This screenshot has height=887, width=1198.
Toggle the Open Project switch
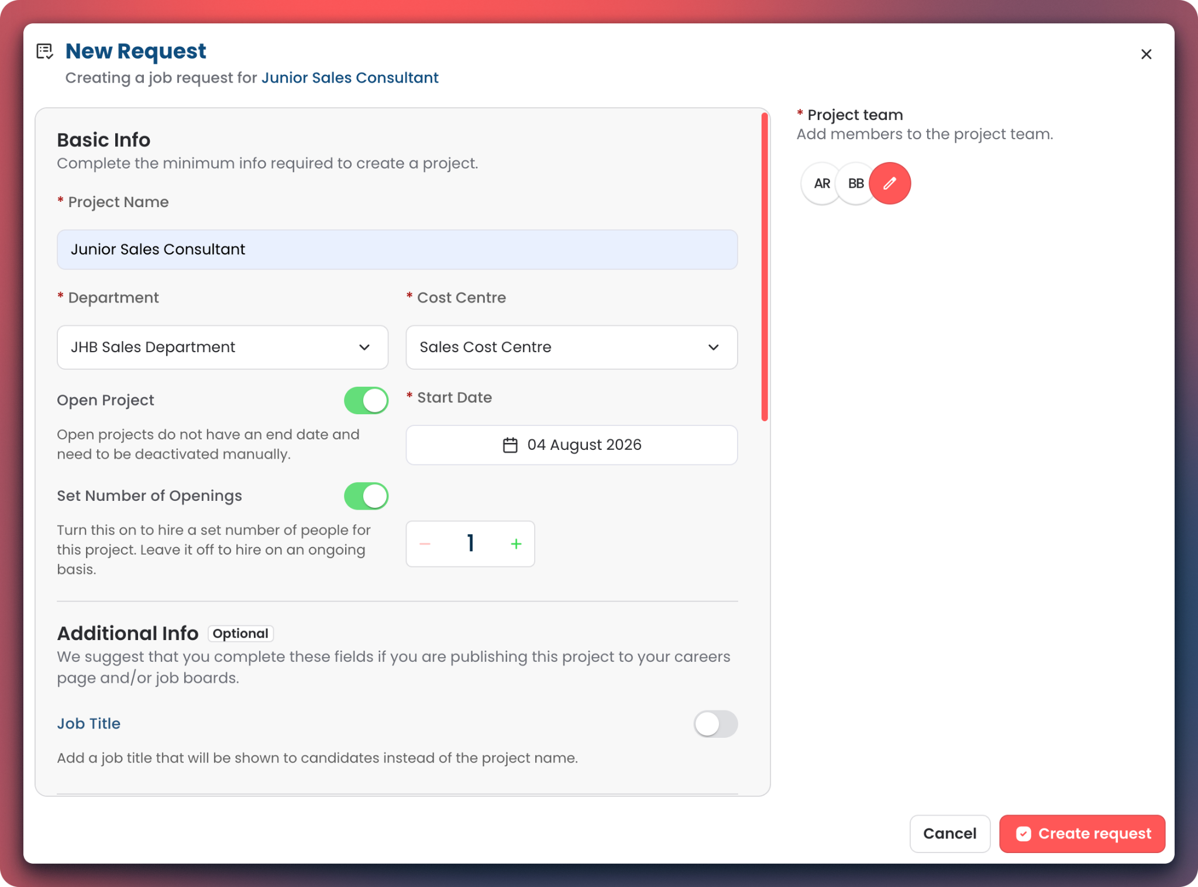pyautogui.click(x=366, y=400)
